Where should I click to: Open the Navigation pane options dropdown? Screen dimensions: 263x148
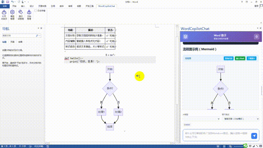38,28
